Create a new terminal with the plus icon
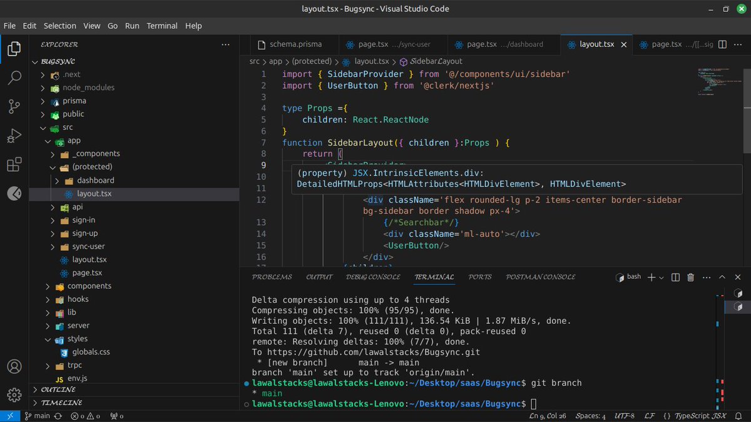751x422 pixels. (x=651, y=276)
